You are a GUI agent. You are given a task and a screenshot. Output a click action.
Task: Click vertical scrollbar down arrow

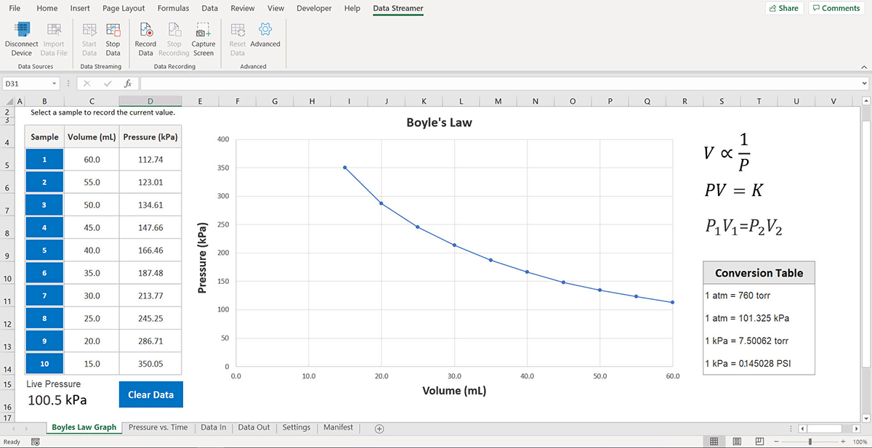[866, 418]
